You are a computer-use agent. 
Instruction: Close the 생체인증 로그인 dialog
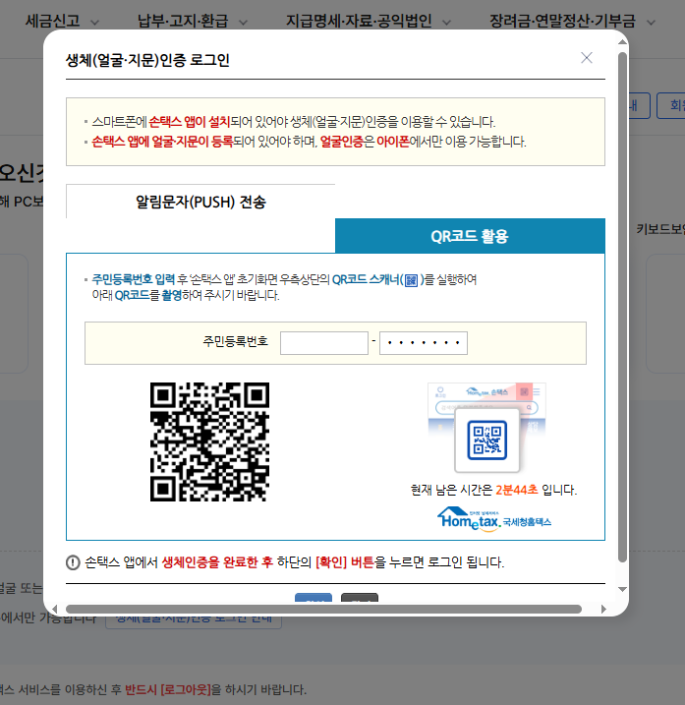pyautogui.click(x=586, y=58)
